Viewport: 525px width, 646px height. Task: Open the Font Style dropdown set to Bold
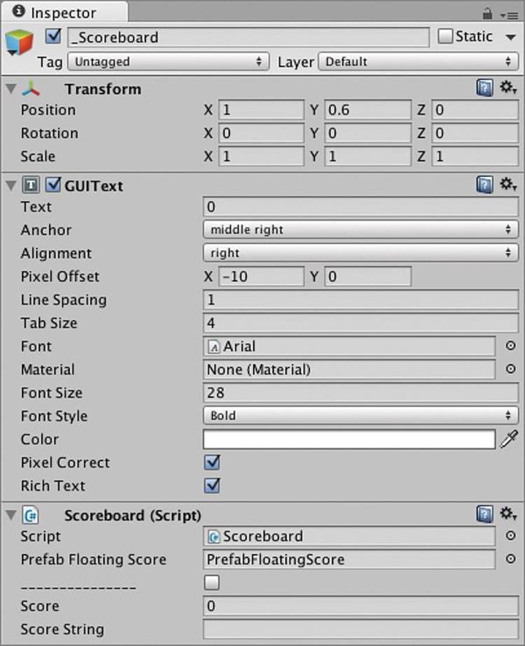tap(360, 415)
